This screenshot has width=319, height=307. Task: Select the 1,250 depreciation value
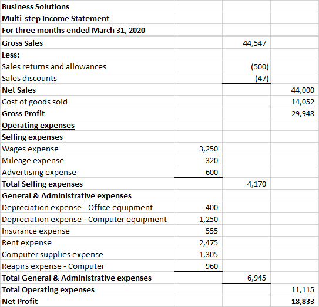pos(209,220)
